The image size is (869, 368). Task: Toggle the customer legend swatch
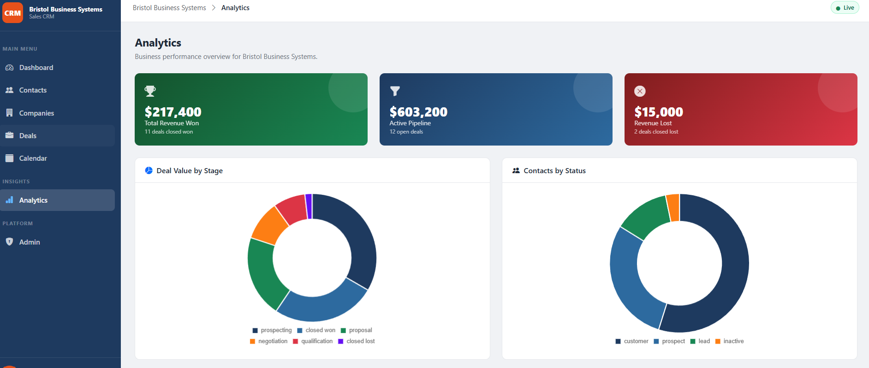[x=618, y=341]
